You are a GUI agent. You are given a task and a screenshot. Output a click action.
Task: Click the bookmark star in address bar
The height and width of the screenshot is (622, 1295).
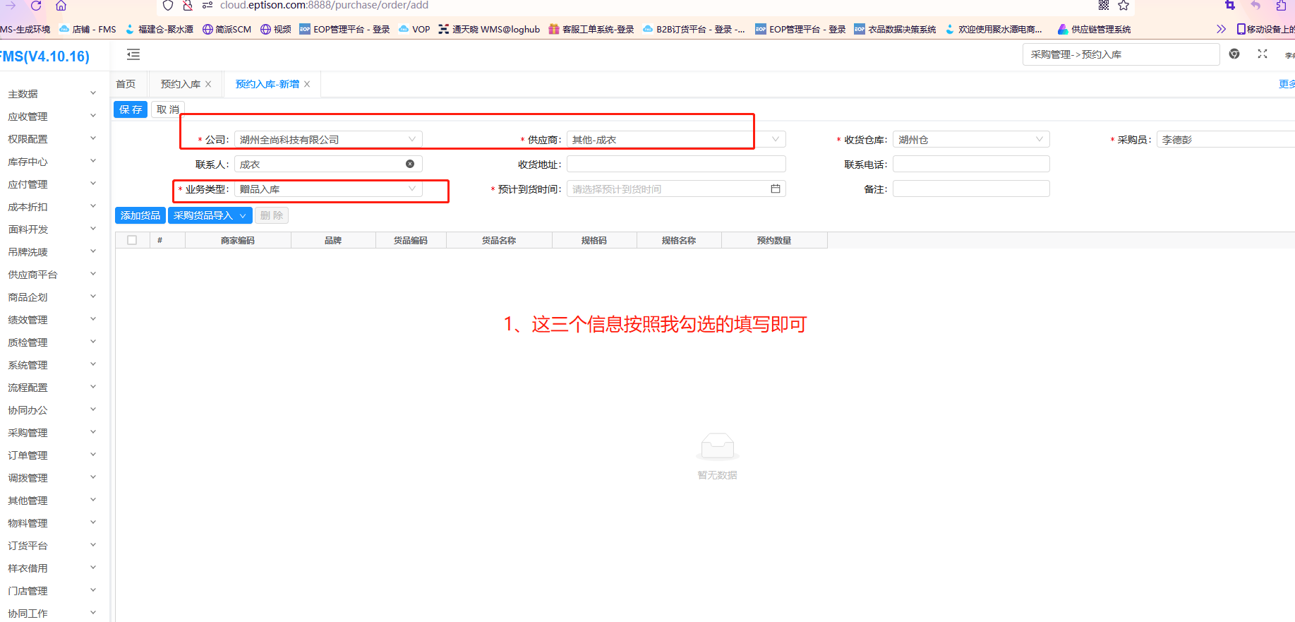point(1124,6)
